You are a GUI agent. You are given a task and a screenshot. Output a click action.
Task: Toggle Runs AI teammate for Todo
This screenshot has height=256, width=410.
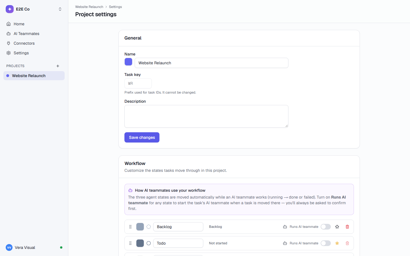click(326, 243)
